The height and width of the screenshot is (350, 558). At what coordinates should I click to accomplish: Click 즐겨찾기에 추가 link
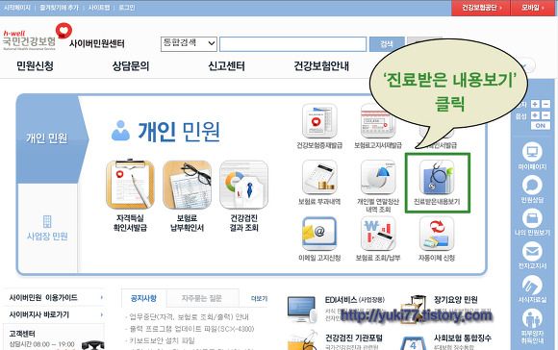pos(59,8)
